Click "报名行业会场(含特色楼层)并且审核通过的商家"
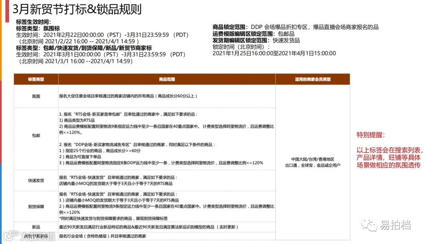 [102, 236]
